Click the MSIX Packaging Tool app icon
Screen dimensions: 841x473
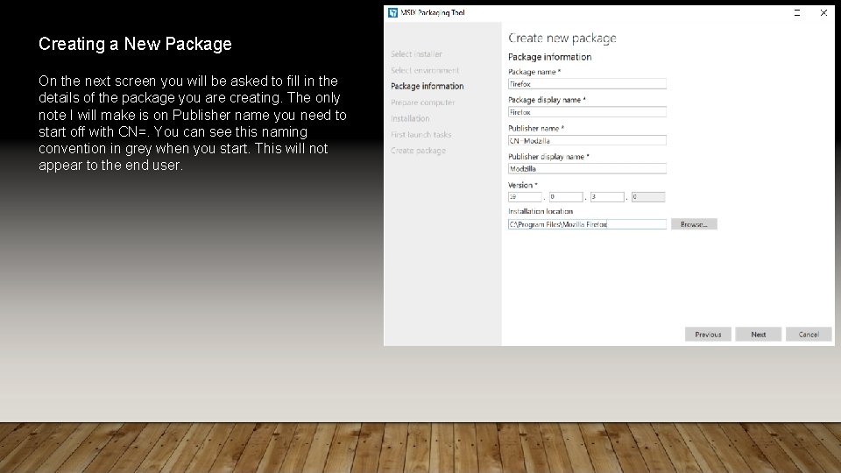pos(392,12)
